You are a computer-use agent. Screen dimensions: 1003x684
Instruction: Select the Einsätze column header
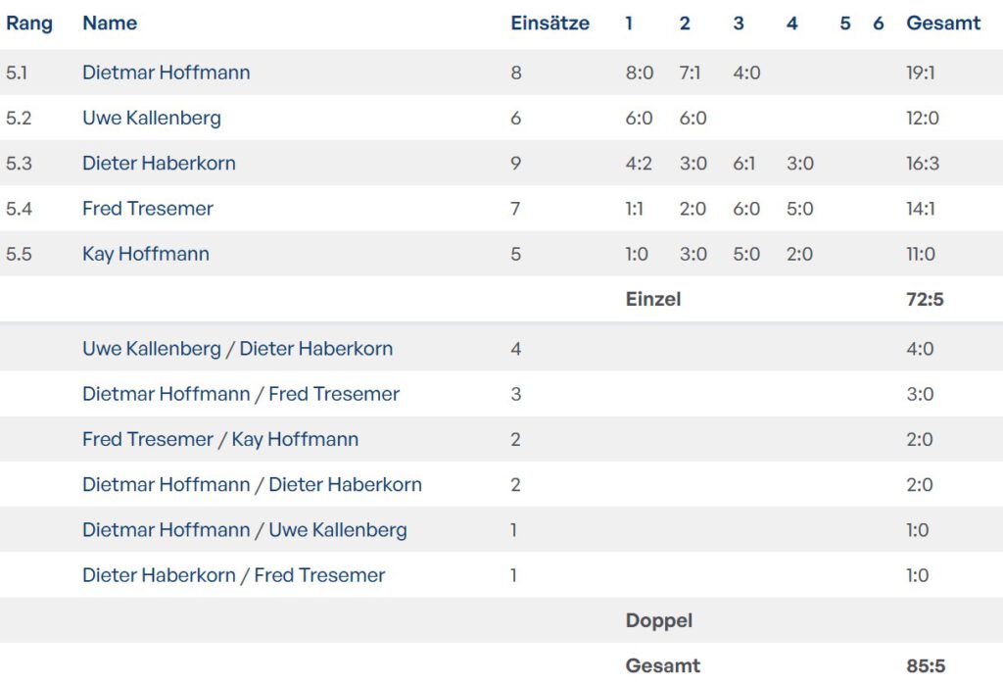click(549, 24)
